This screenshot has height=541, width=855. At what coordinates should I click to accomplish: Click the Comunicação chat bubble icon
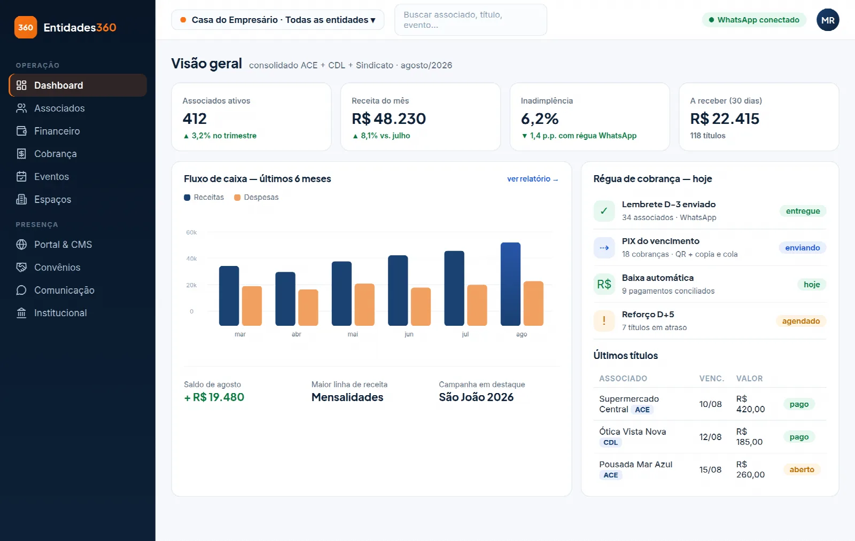pos(21,290)
